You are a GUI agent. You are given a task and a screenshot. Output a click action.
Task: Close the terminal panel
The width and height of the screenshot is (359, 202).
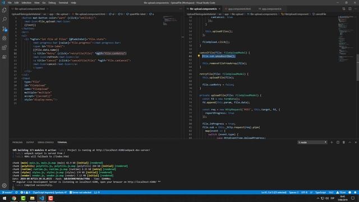pos(356,142)
